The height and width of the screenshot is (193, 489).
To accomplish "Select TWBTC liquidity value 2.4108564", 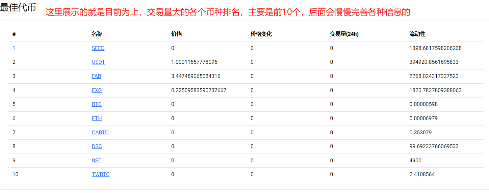I will [x=422, y=174].
